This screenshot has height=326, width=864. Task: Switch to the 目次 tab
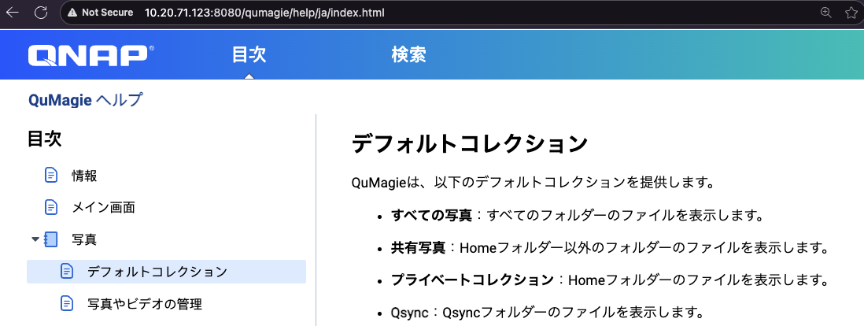click(249, 55)
